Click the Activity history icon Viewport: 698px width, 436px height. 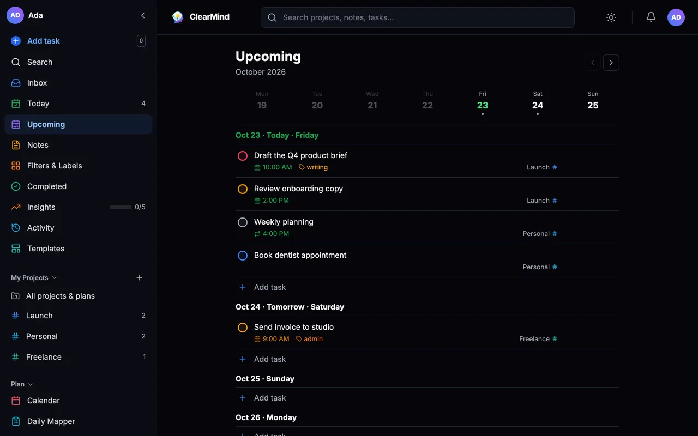pyautogui.click(x=16, y=228)
